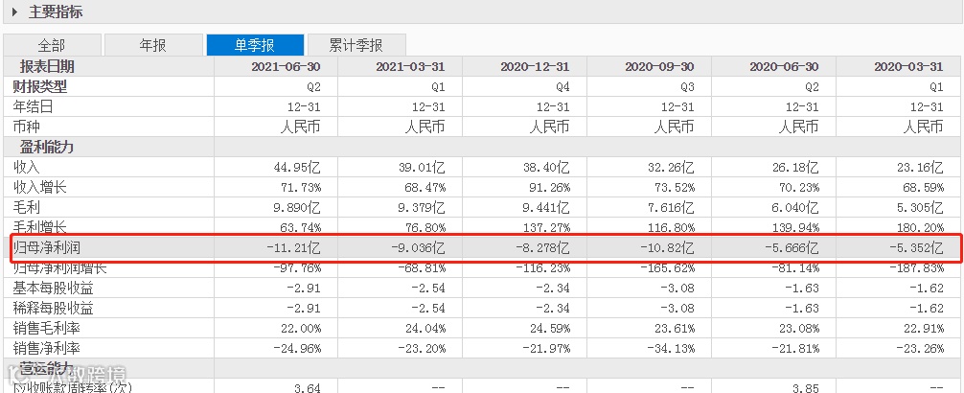This screenshot has width=964, height=393.
Task: Select the 毛利 row label
Action: 27,207
